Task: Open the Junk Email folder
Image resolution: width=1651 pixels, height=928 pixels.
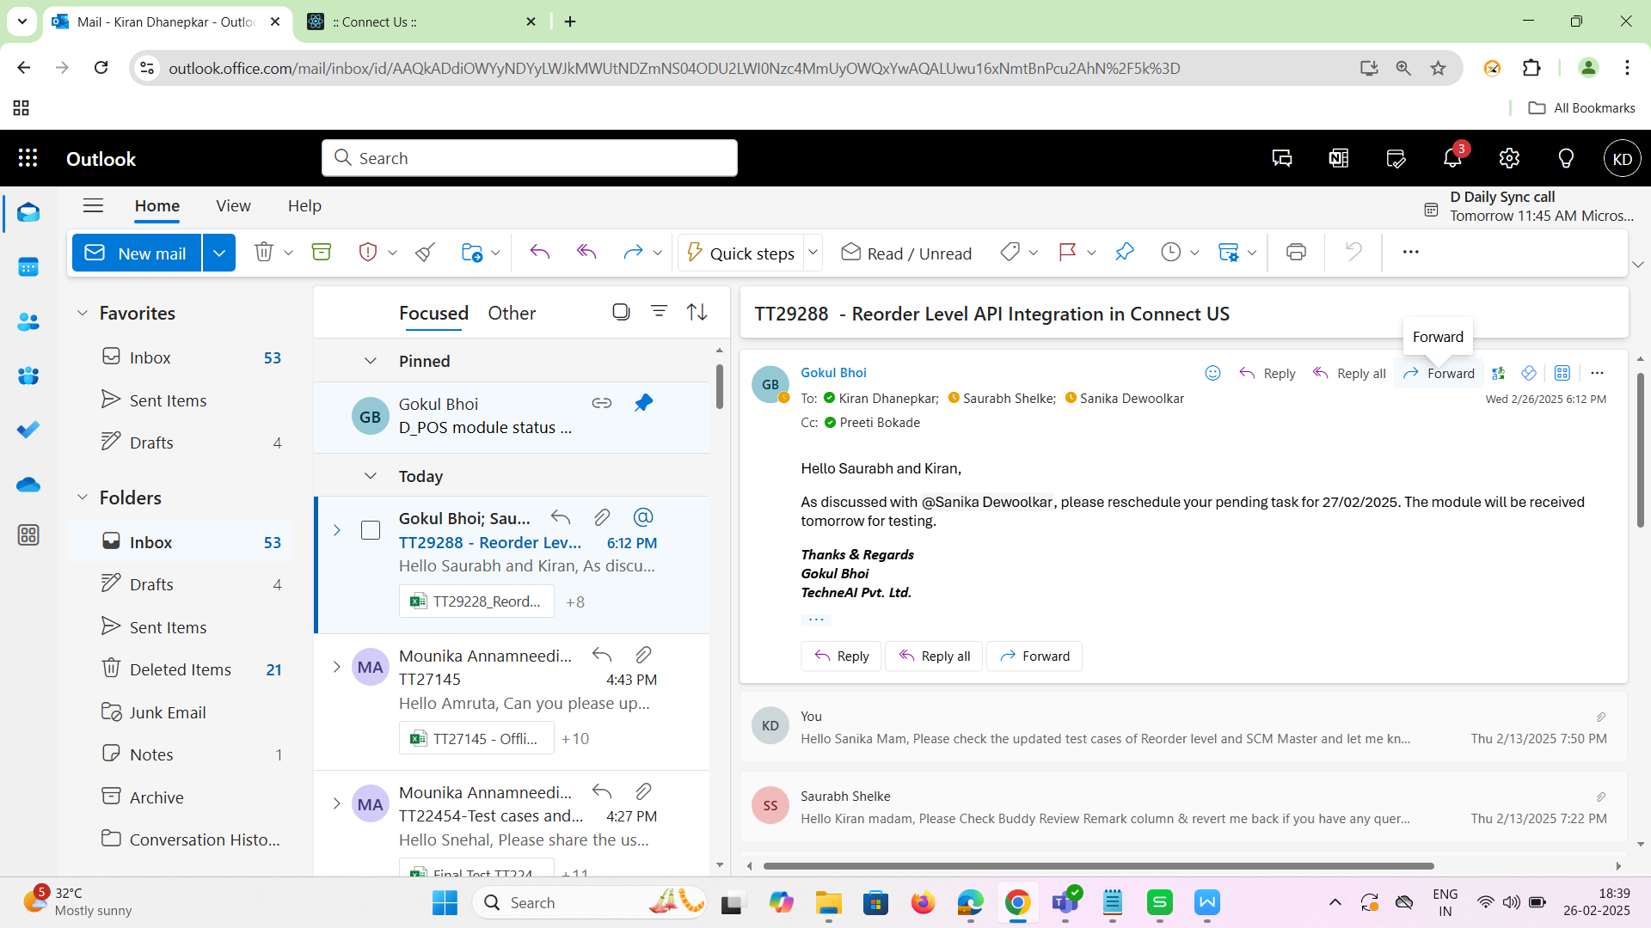Action: click(x=180, y=712)
